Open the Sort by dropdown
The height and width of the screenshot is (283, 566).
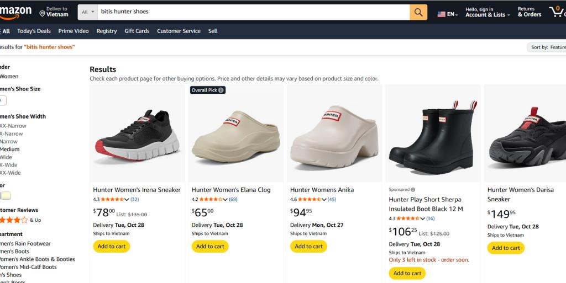pyautogui.click(x=547, y=47)
